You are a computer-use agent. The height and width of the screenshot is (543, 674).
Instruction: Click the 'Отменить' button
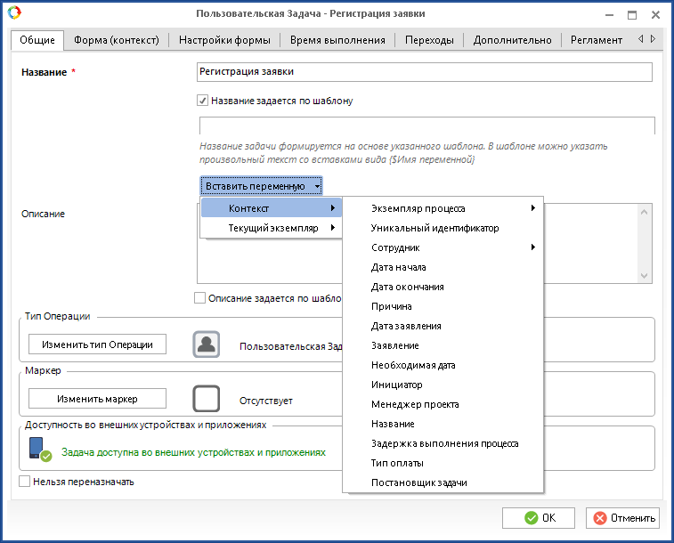click(x=622, y=518)
